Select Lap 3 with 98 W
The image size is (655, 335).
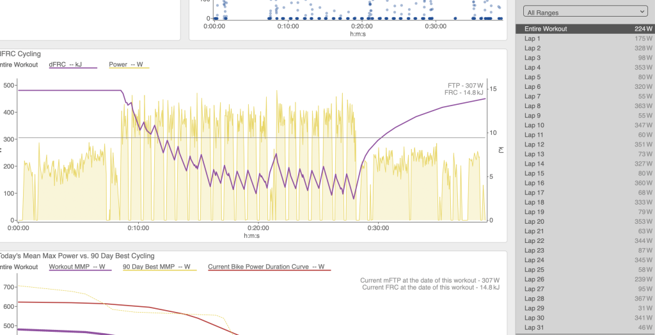tap(585, 58)
